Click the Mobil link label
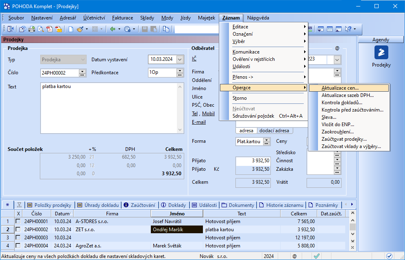Screen dimensions: 405x260 coord(209,114)
